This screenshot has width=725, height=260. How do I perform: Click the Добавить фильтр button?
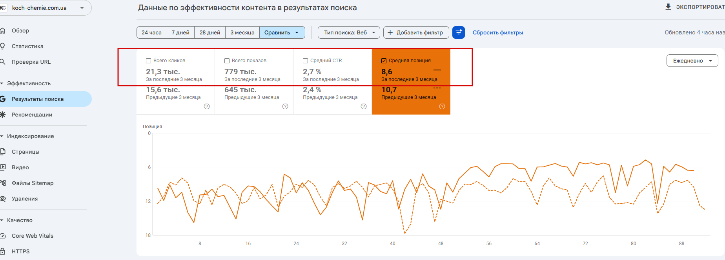(415, 32)
